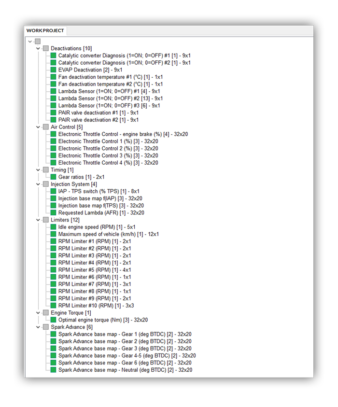
Task: Click green map icon for Requested Lambda (AFR)
Action: pos(54,213)
